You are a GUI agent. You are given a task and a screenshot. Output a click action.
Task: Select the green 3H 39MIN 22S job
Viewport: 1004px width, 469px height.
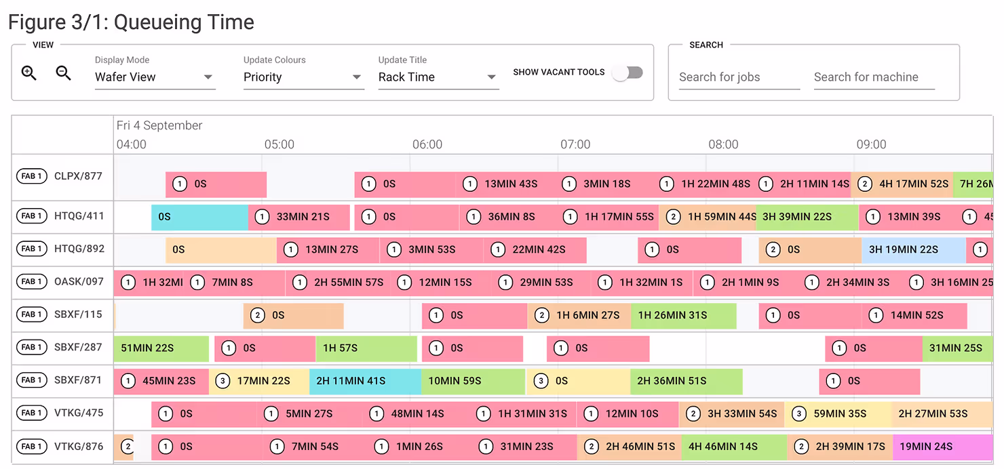807,217
